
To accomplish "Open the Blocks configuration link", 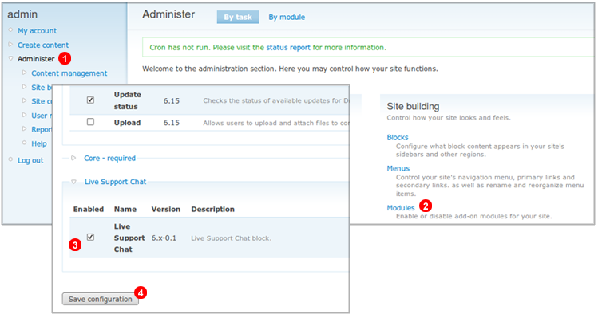I will tap(398, 138).
